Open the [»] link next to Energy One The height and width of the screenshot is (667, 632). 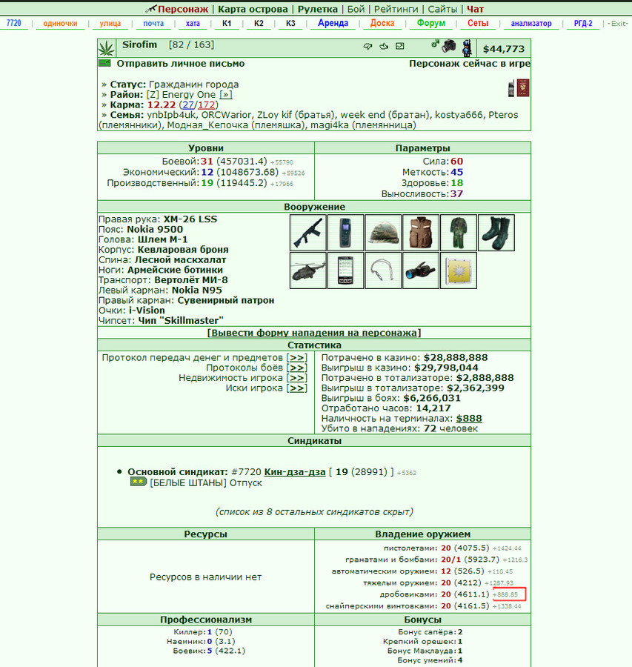point(226,94)
